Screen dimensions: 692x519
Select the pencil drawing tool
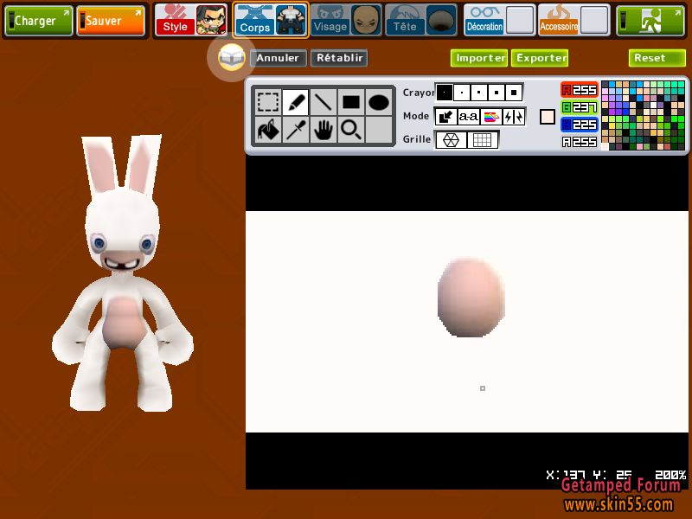296,102
